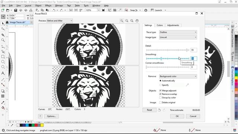Click the Corner smoothness value field
Screen dimensions: 238x134
pos(194,67)
